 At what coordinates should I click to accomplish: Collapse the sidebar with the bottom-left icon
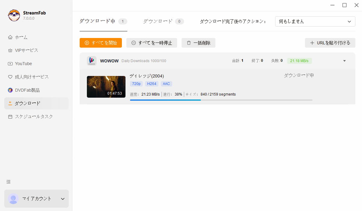[x=8, y=181]
